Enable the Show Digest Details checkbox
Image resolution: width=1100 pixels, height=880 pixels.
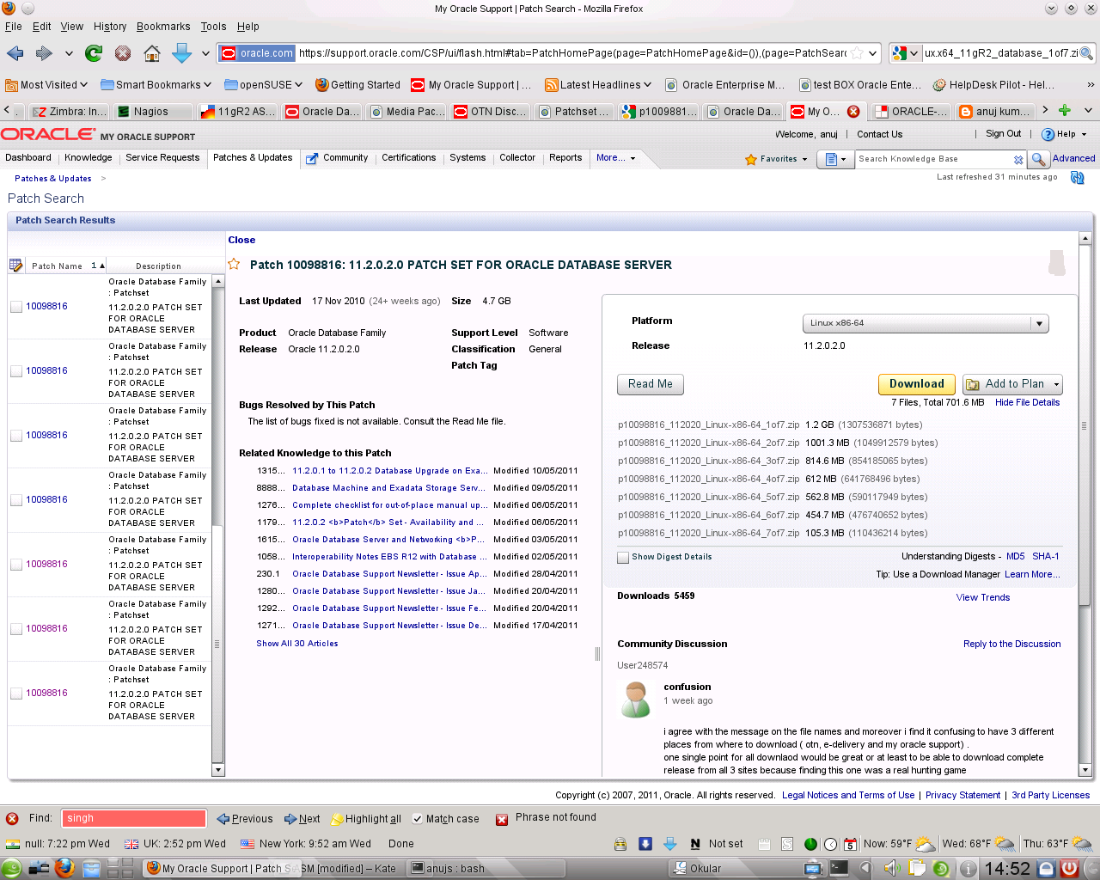(x=623, y=558)
